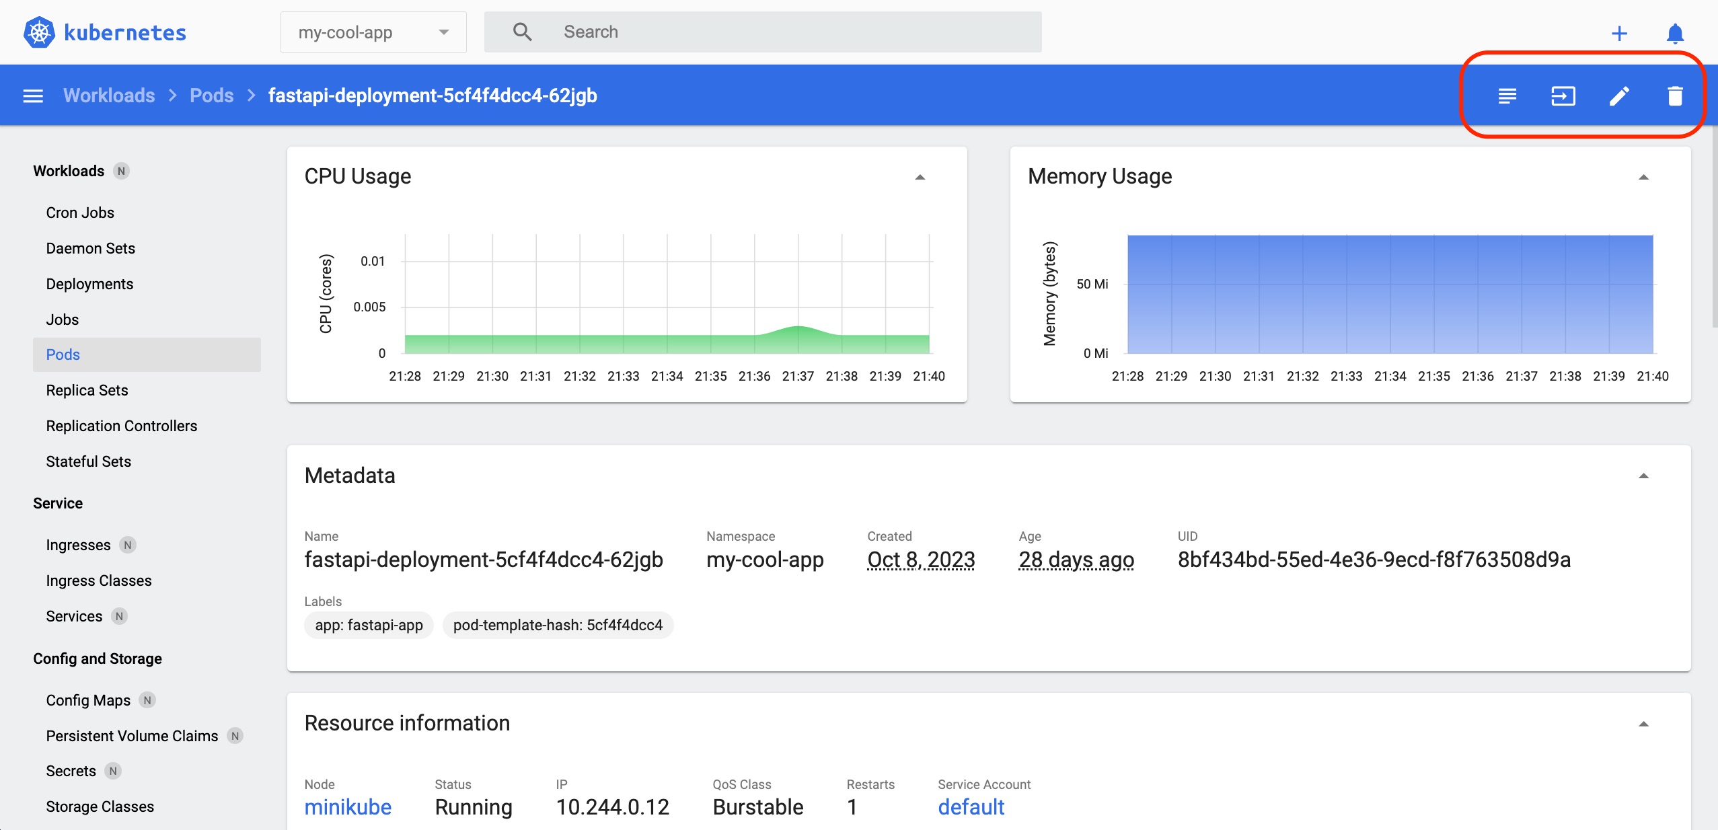Open Replica Sets in sidebar

point(87,390)
